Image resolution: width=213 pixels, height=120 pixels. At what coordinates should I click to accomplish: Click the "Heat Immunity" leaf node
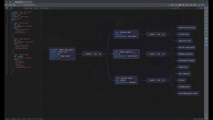point(184,74)
